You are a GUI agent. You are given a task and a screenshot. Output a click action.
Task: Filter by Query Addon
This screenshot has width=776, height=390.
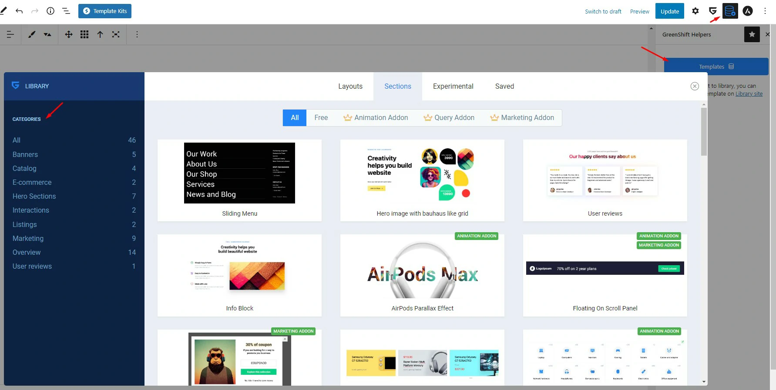coord(449,117)
